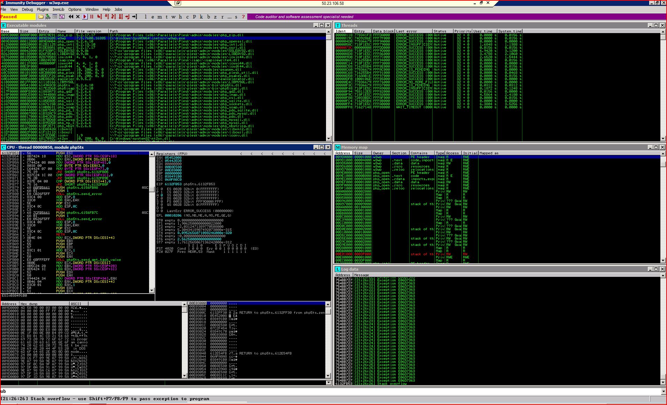Viewport: 667px width, 405px height.
Task: Click the Trace into toolbar icon
Action: [114, 16]
